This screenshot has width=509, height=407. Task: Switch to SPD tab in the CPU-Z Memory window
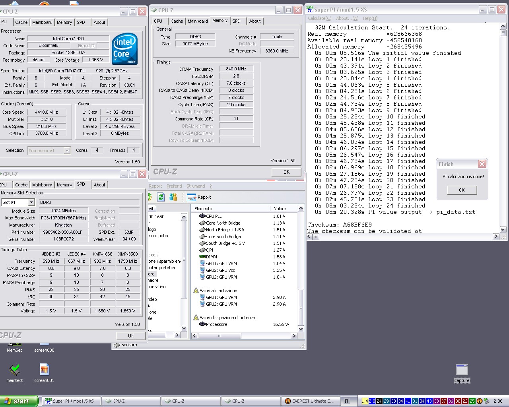pos(237,21)
